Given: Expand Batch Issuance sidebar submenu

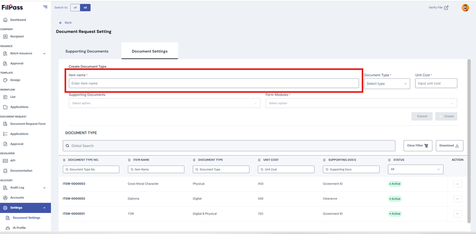Looking at the screenshot, I should click(44, 53).
